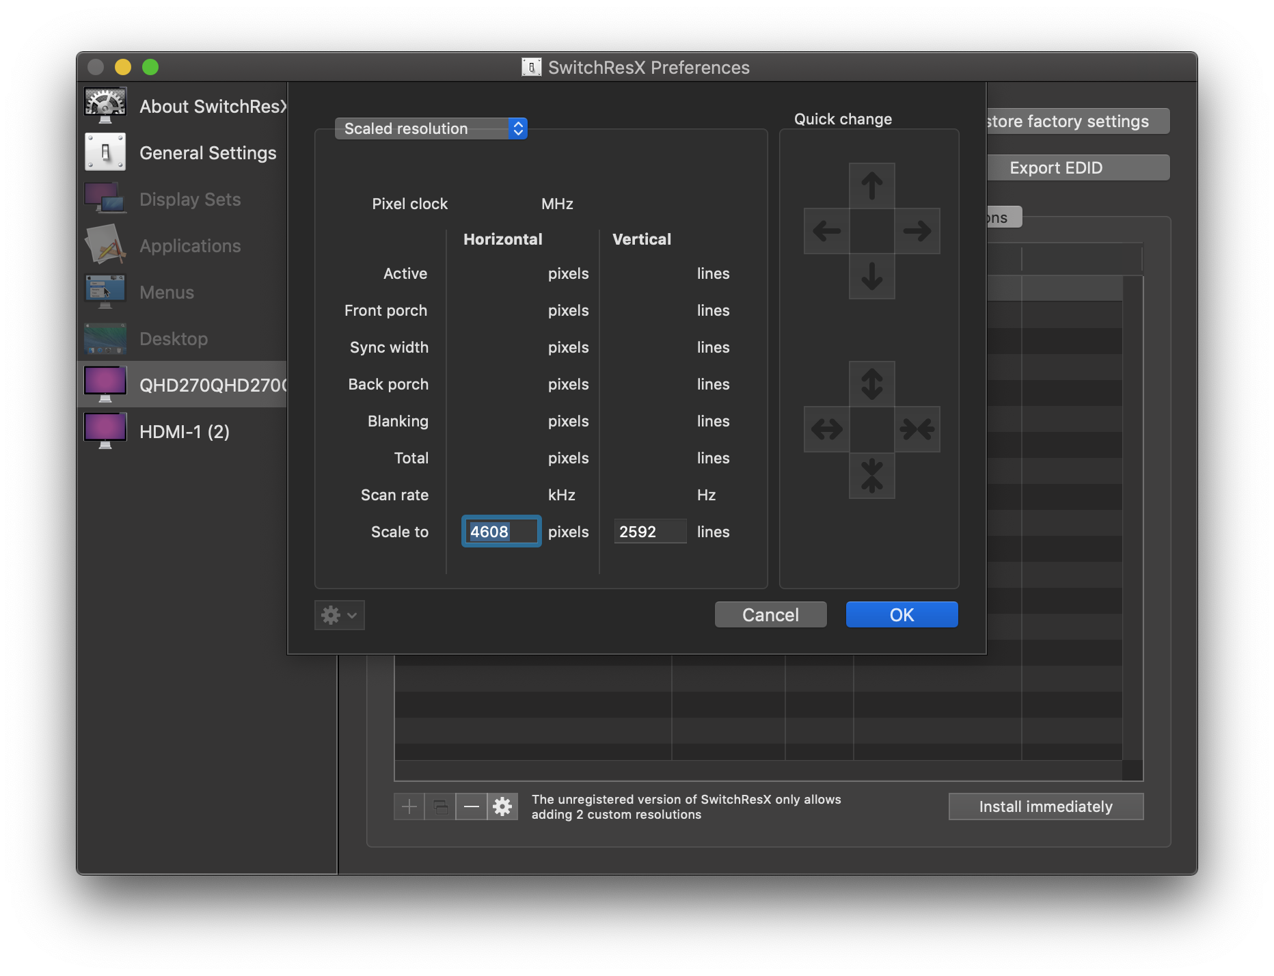1274x976 pixels.
Task: Click the remove resolution minus button
Action: pos(472,807)
